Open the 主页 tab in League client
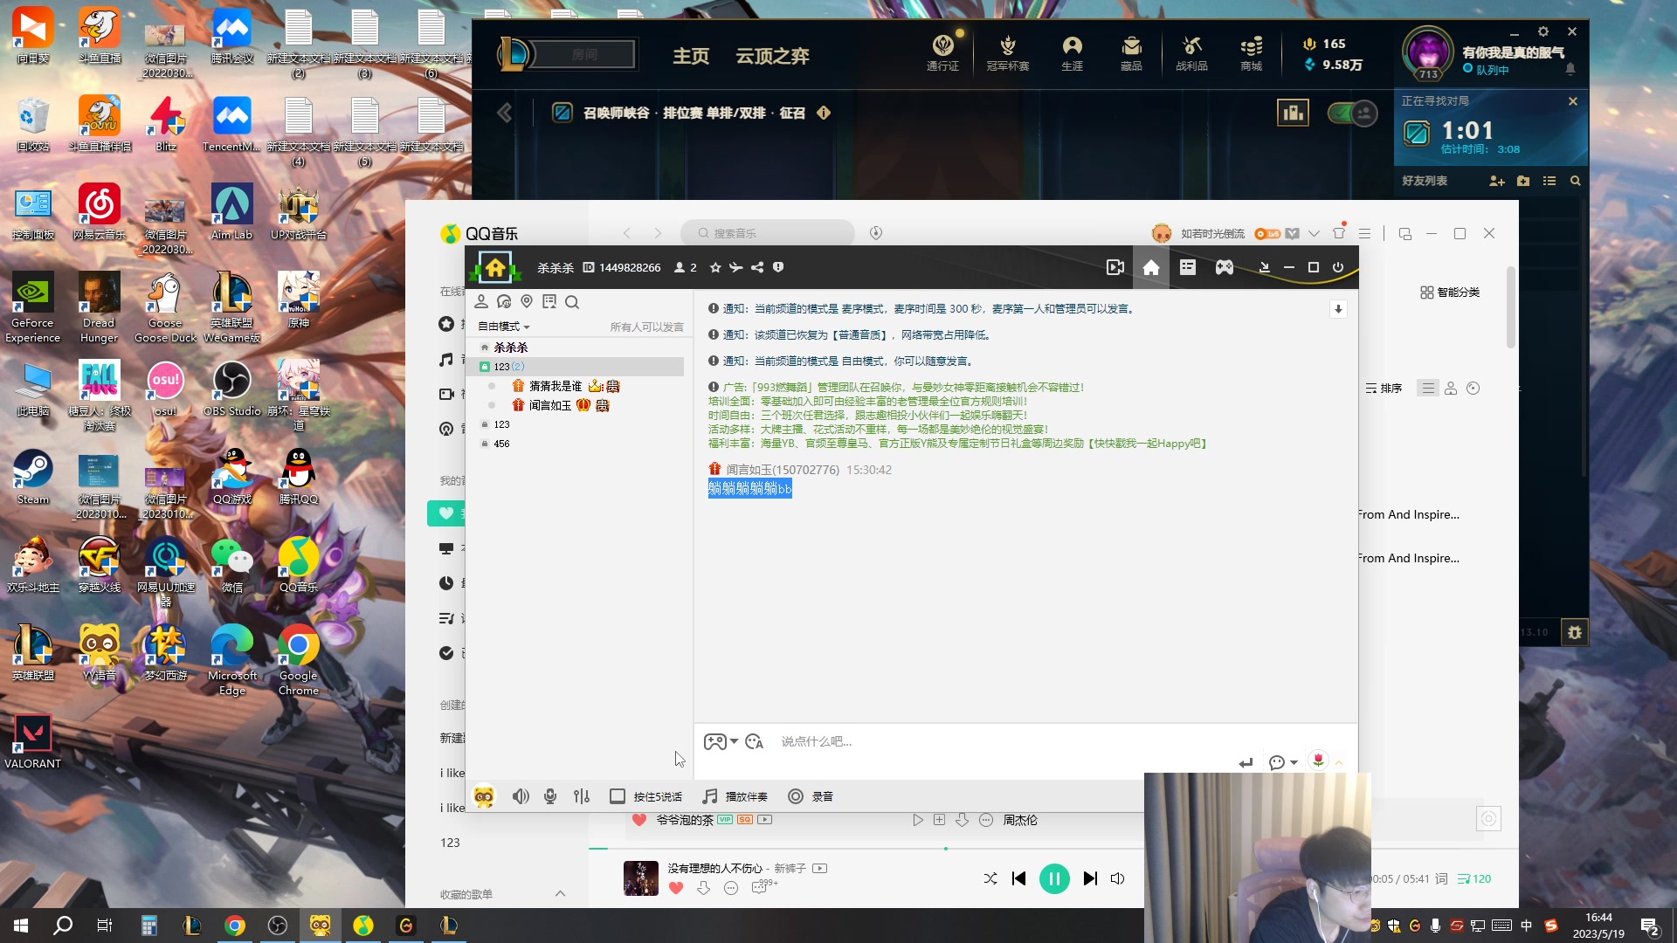The image size is (1677, 943). pyautogui.click(x=690, y=56)
